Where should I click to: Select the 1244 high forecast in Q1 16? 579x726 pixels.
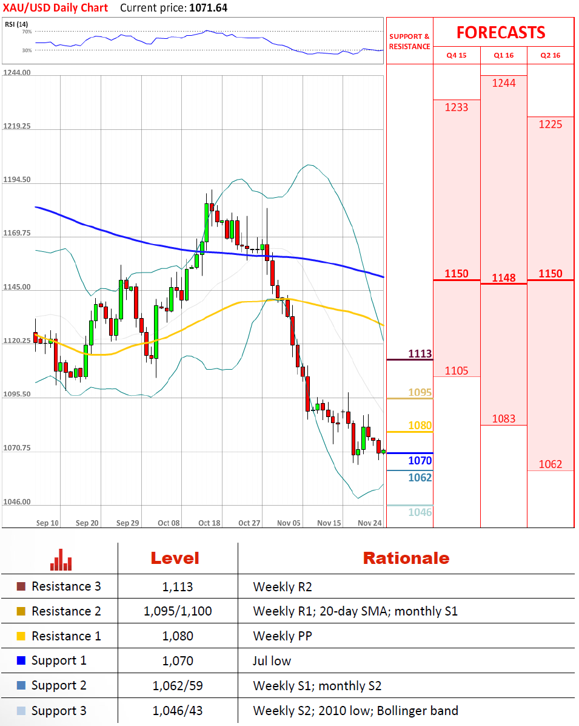(x=504, y=83)
